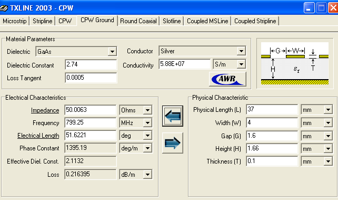The height and width of the screenshot is (200, 338).
Task: Open the conductivity S/m units dropdown
Action: tap(241, 64)
